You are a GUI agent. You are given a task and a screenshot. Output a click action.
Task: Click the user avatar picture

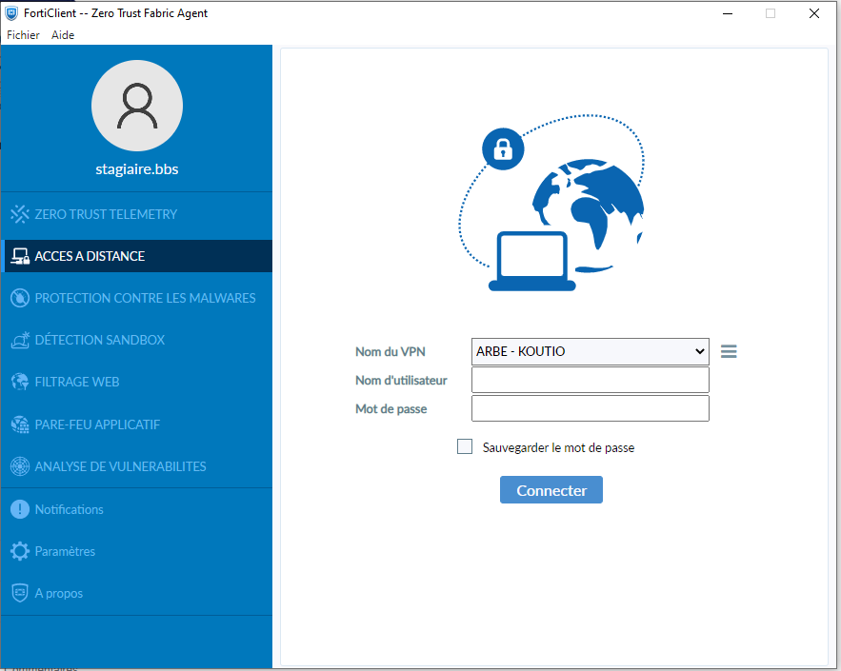pos(137,106)
